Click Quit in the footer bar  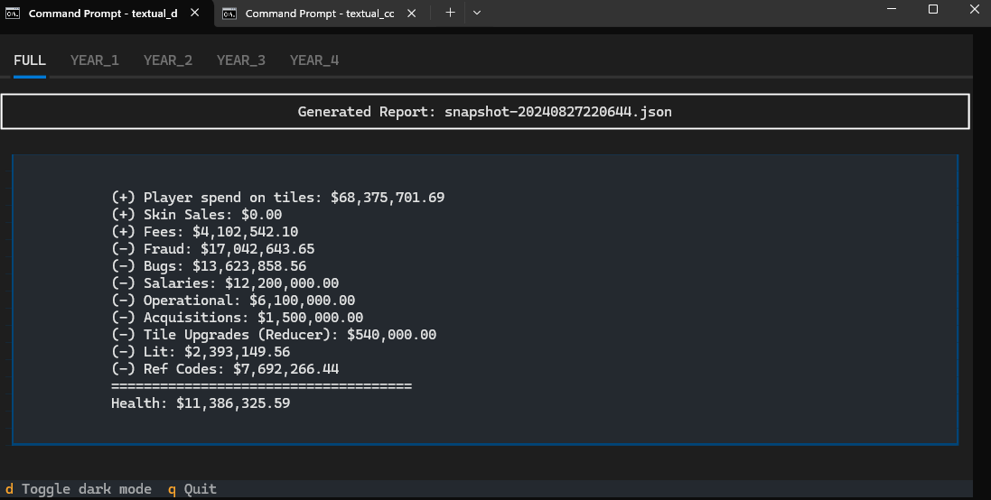(x=192, y=488)
